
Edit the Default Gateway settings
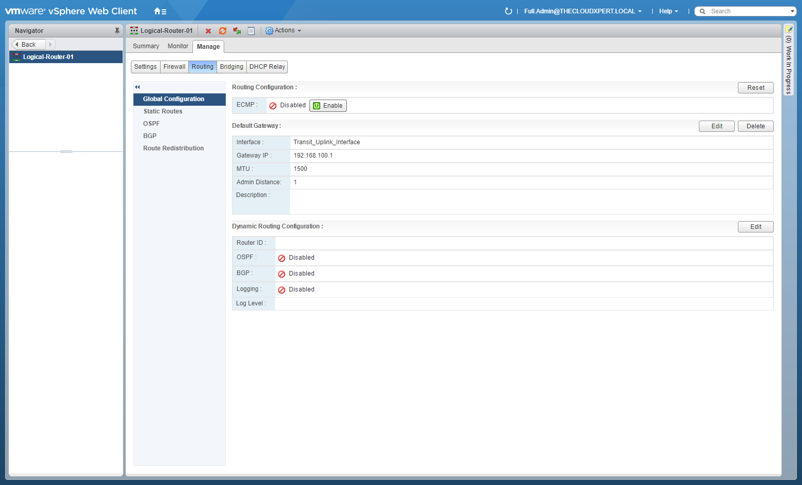pos(716,126)
